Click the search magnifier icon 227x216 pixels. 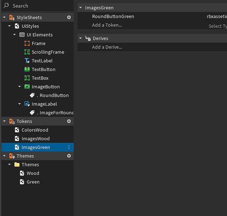click(x=6, y=6)
